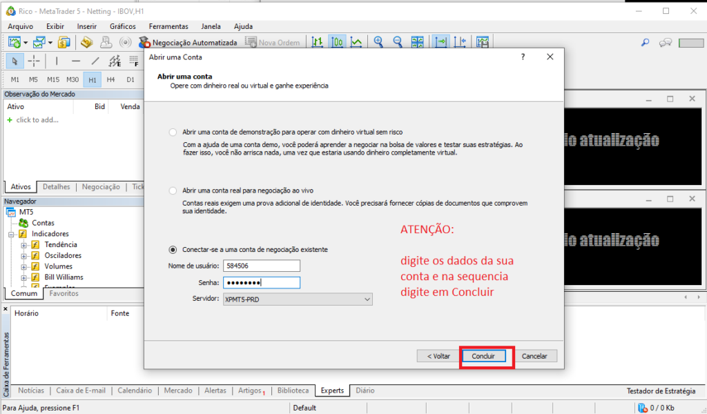
Task: Click the Negociação Automatizada toolbar button
Action: click(188, 43)
